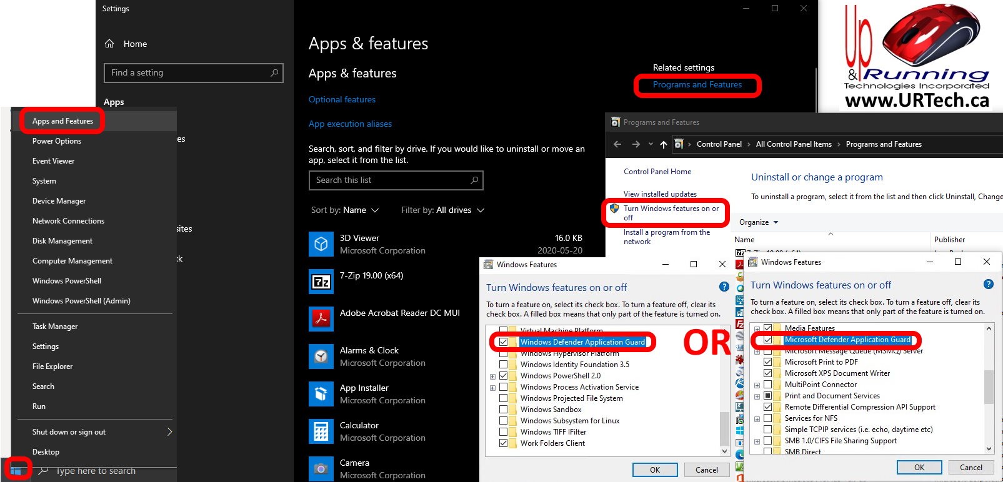Click the Home icon in Settings

point(110,44)
